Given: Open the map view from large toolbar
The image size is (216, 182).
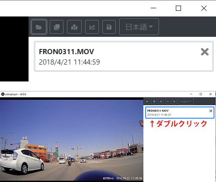Looking at the screenshot, I should (x=74, y=27).
